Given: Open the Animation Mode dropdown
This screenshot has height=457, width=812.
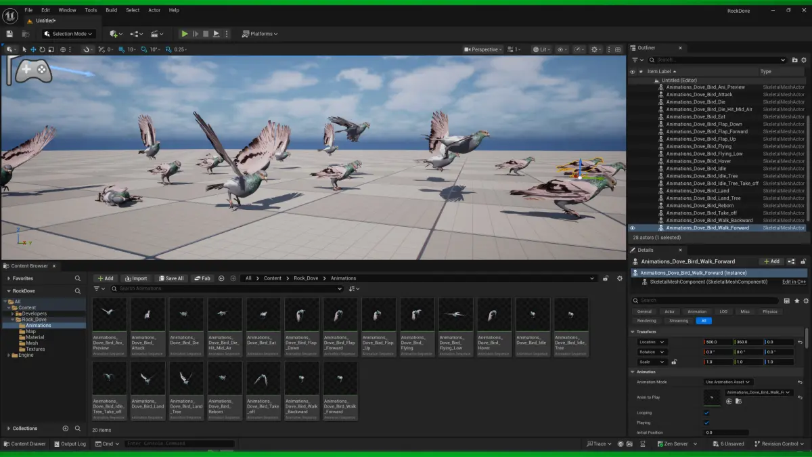Looking at the screenshot, I should click(x=728, y=382).
